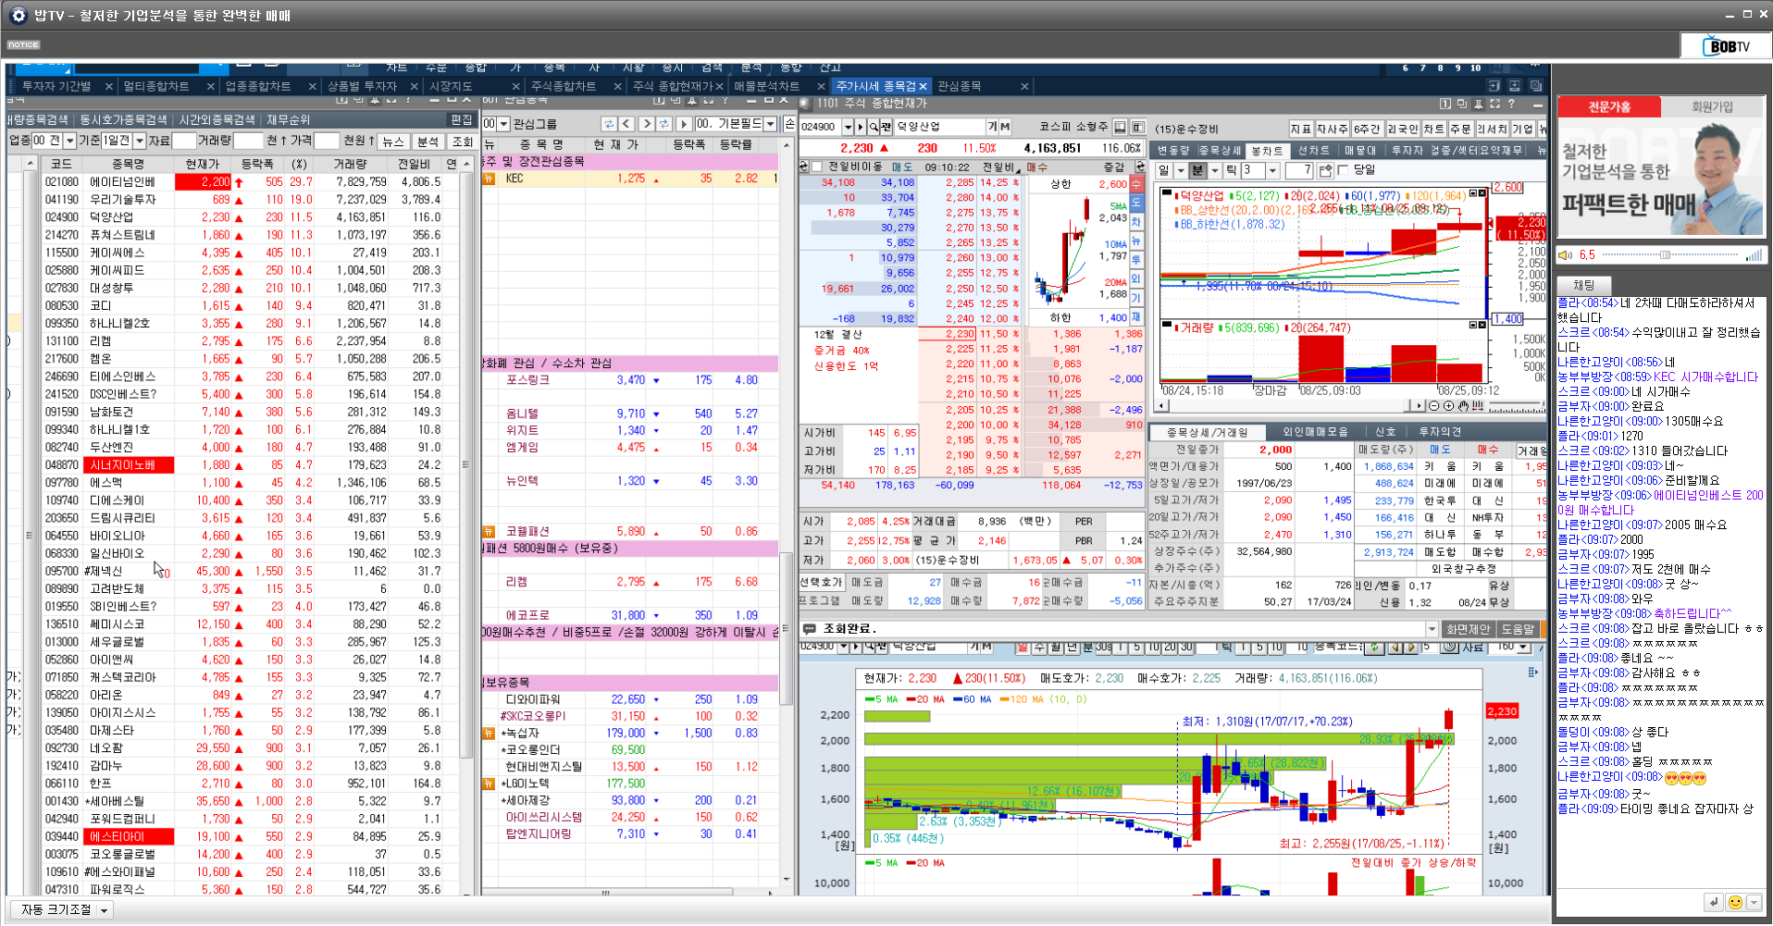
Task: Toggle the 일 daily button in upper chart toolbar
Action: point(1163,170)
